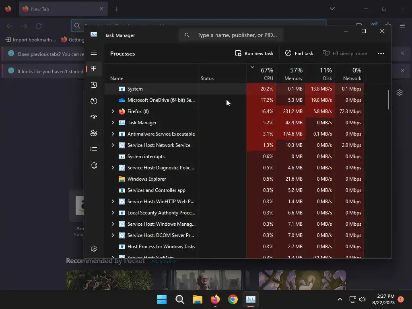The height and width of the screenshot is (309, 412).
Task: Close the New Tab tab in Firefox
Action: coord(101,9)
